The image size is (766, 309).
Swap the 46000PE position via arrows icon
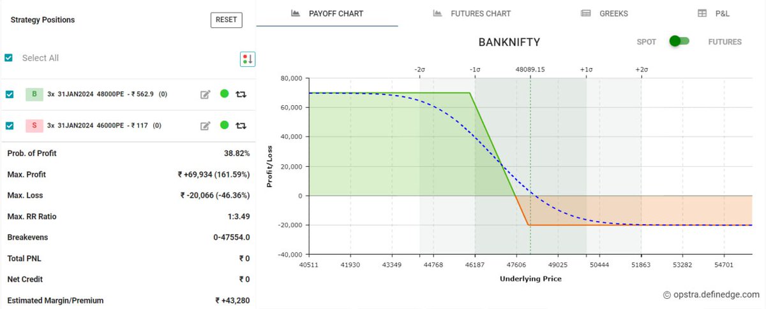241,126
